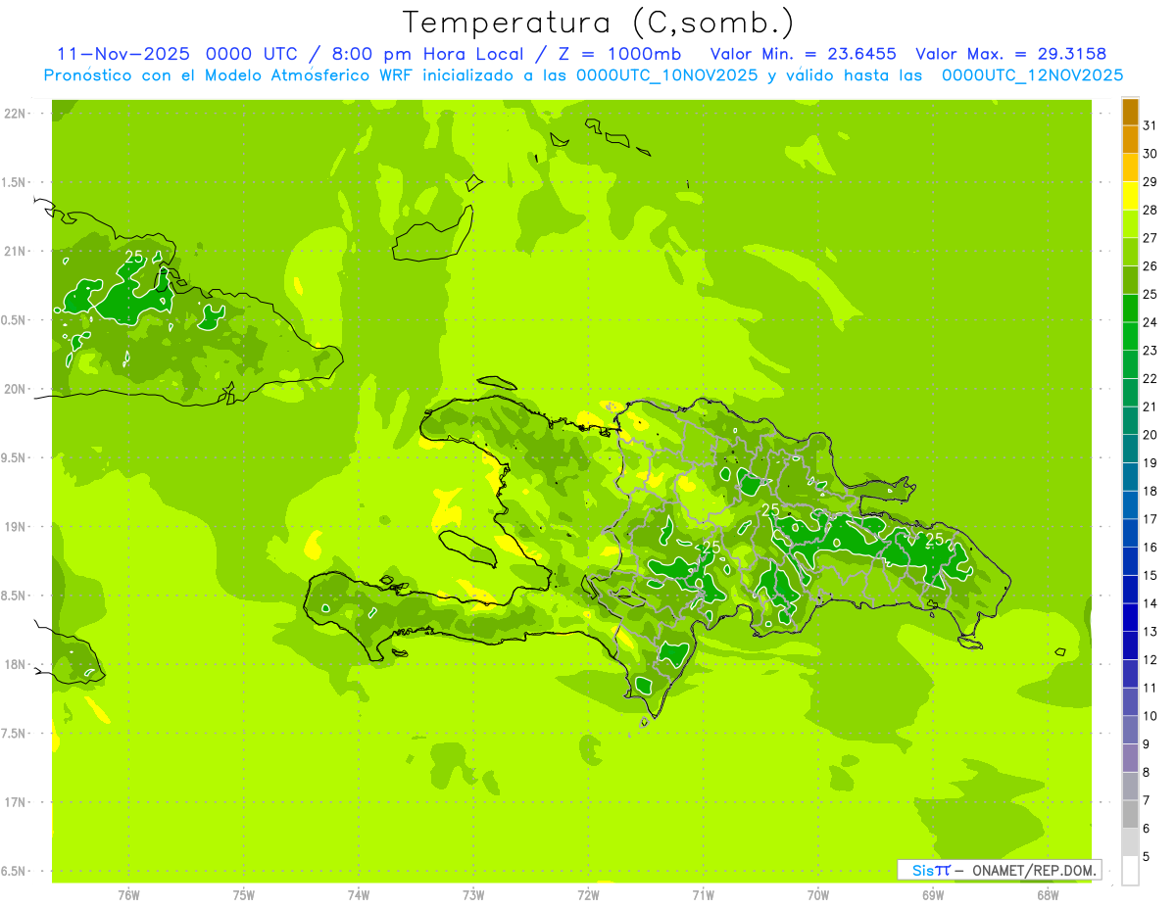The image size is (1176, 908).
Task: Click the "11-Nov-2025 0000 UTC" date text
Action: point(178,54)
